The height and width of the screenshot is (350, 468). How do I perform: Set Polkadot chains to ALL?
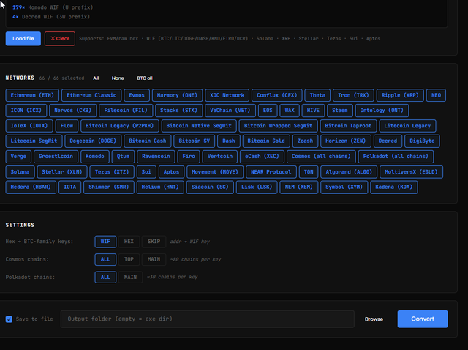pos(105,277)
